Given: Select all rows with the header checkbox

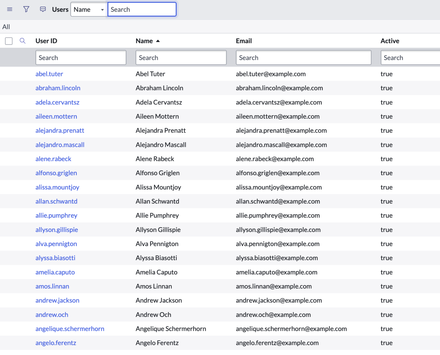Looking at the screenshot, I should [x=9, y=41].
